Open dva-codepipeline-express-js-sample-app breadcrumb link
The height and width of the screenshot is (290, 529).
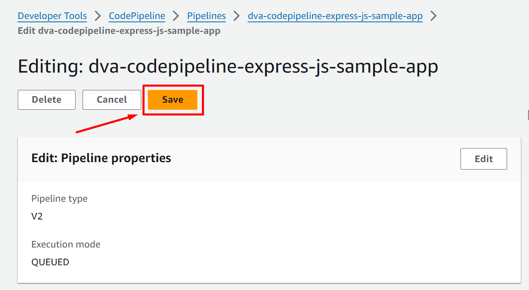coord(335,16)
